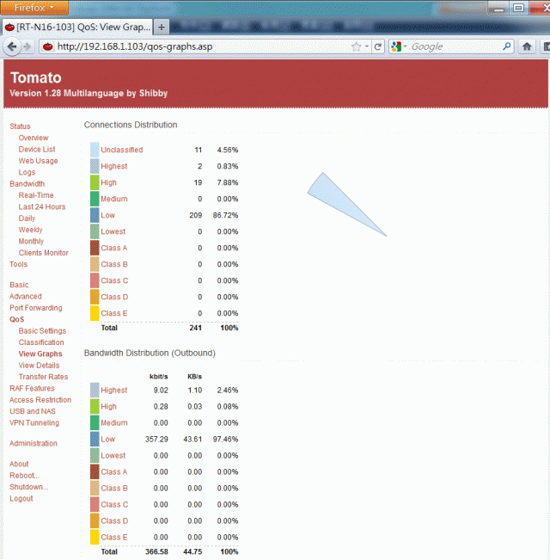Click Class E swatch in Bandwidth Distribution
This screenshot has width=550, height=560.
tap(95, 537)
